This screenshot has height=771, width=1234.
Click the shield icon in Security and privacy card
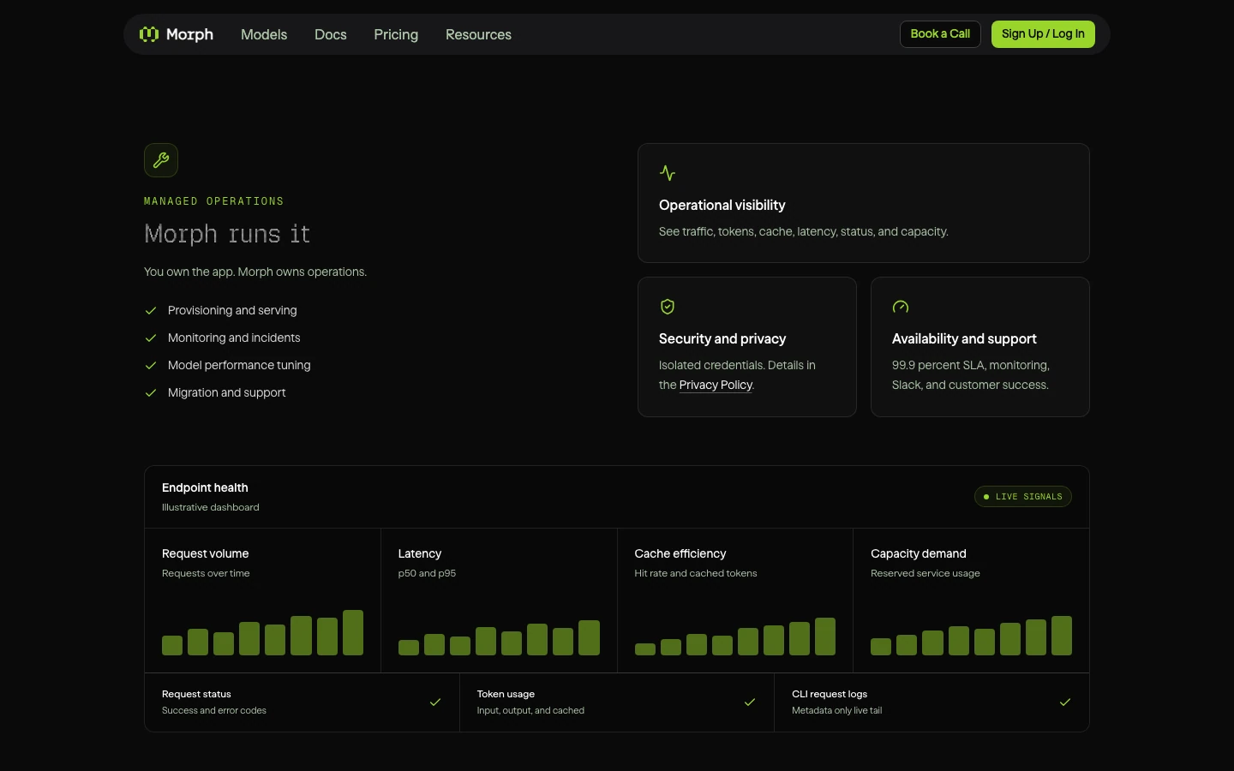point(668,307)
